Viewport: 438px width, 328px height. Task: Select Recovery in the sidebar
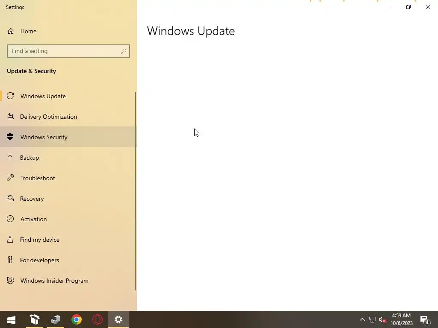(68, 199)
